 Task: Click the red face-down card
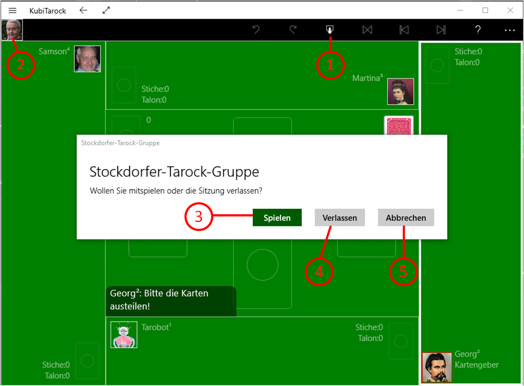click(x=398, y=126)
